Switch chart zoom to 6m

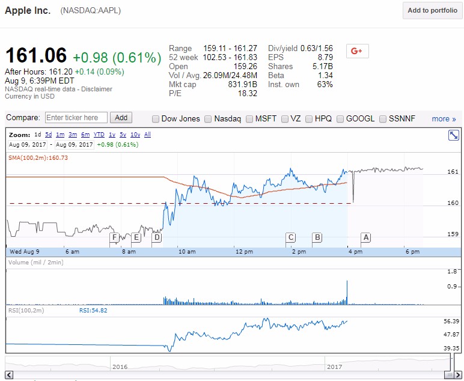(85, 135)
